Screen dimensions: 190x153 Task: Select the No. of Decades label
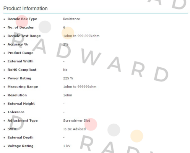point(21,28)
